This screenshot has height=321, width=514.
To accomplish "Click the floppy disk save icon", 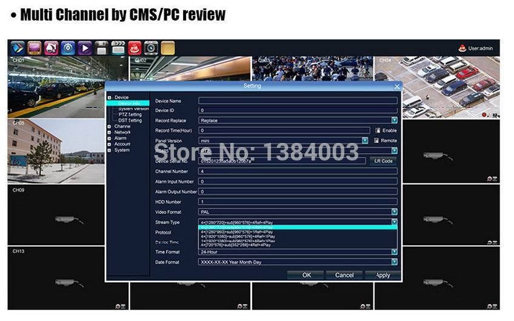I will tap(101, 48).
